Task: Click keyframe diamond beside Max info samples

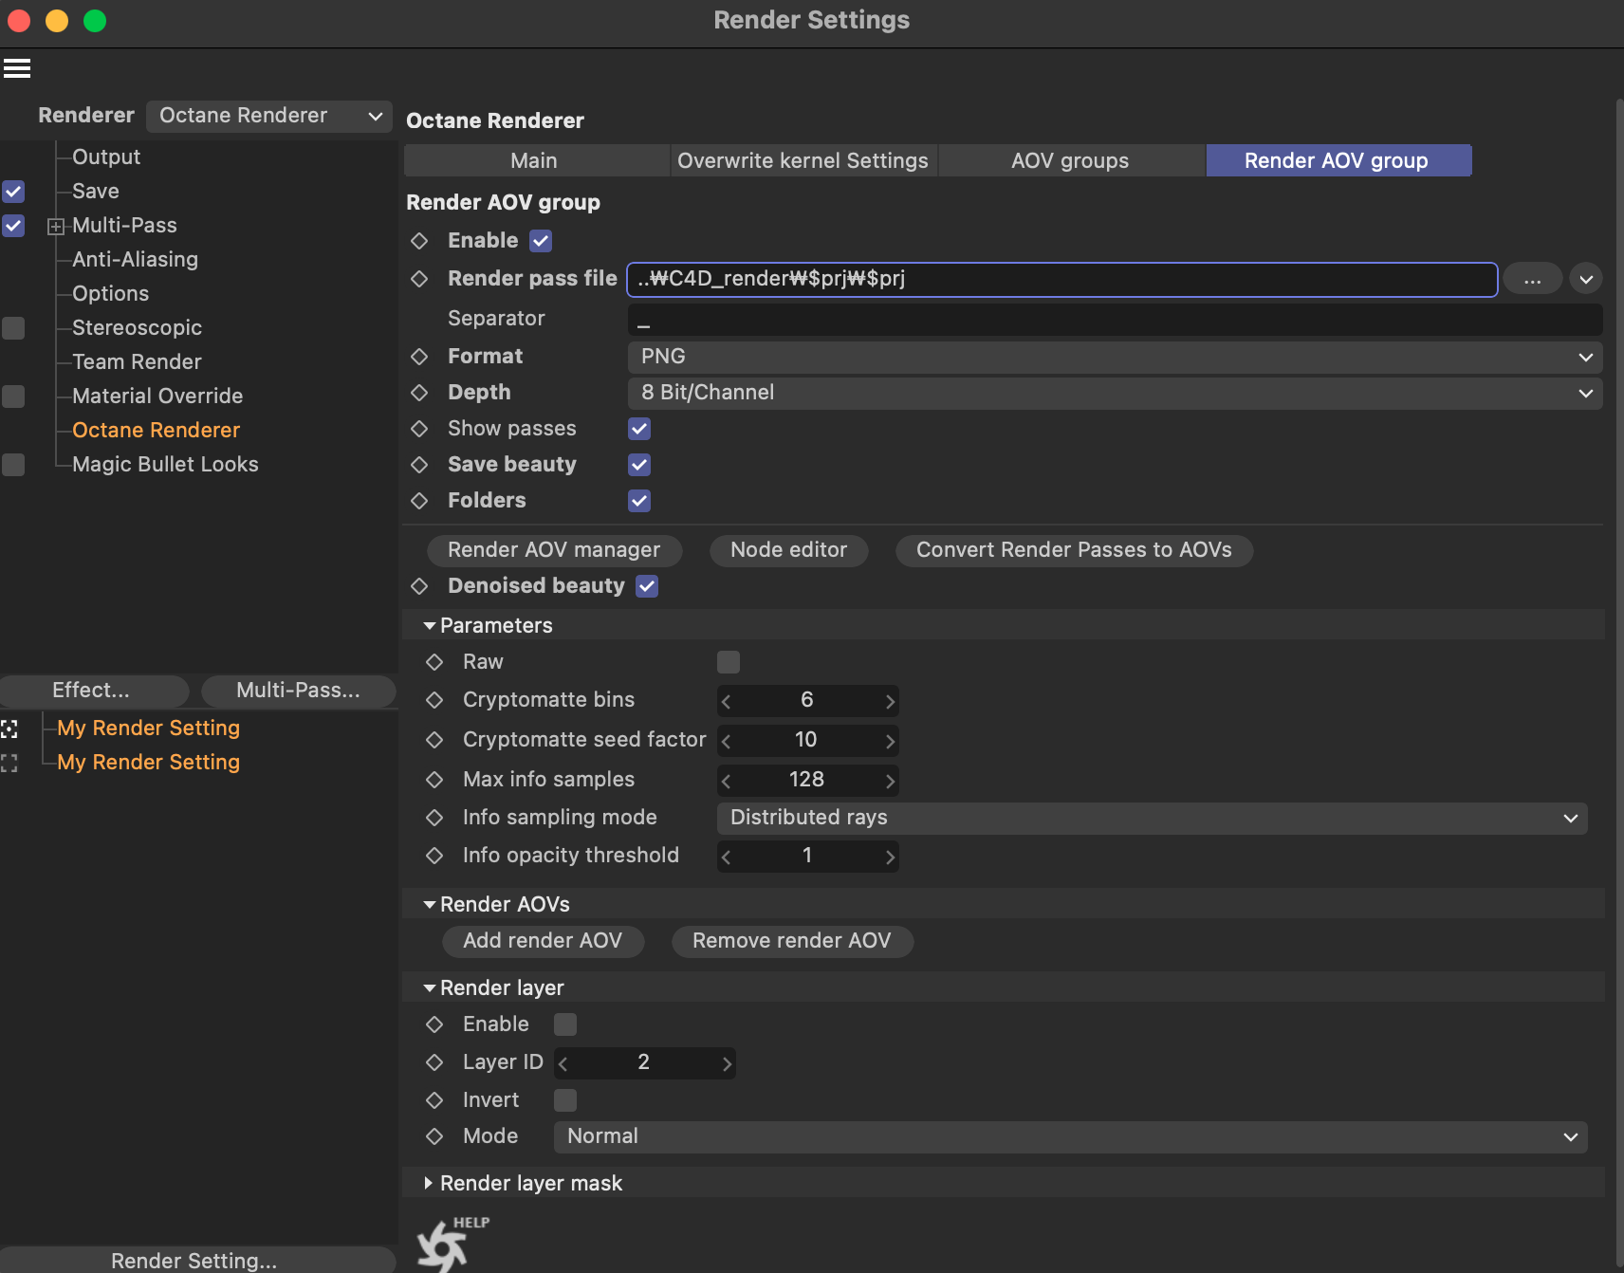Action: [x=434, y=780]
